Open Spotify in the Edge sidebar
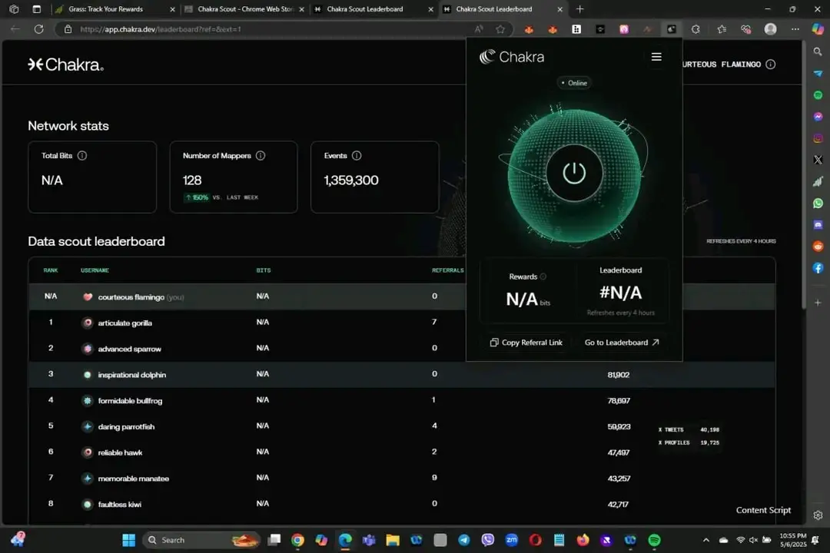Screen dimensions: 830x553 click(818, 94)
